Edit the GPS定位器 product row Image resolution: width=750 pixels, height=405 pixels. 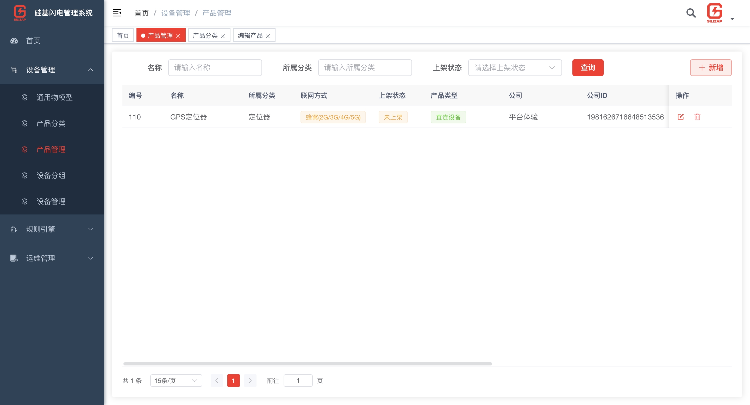pyautogui.click(x=681, y=117)
